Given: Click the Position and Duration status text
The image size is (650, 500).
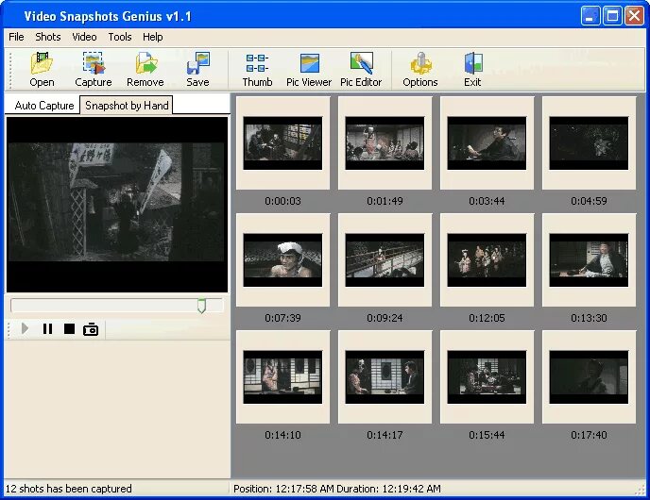Looking at the screenshot, I should pyautogui.click(x=337, y=489).
